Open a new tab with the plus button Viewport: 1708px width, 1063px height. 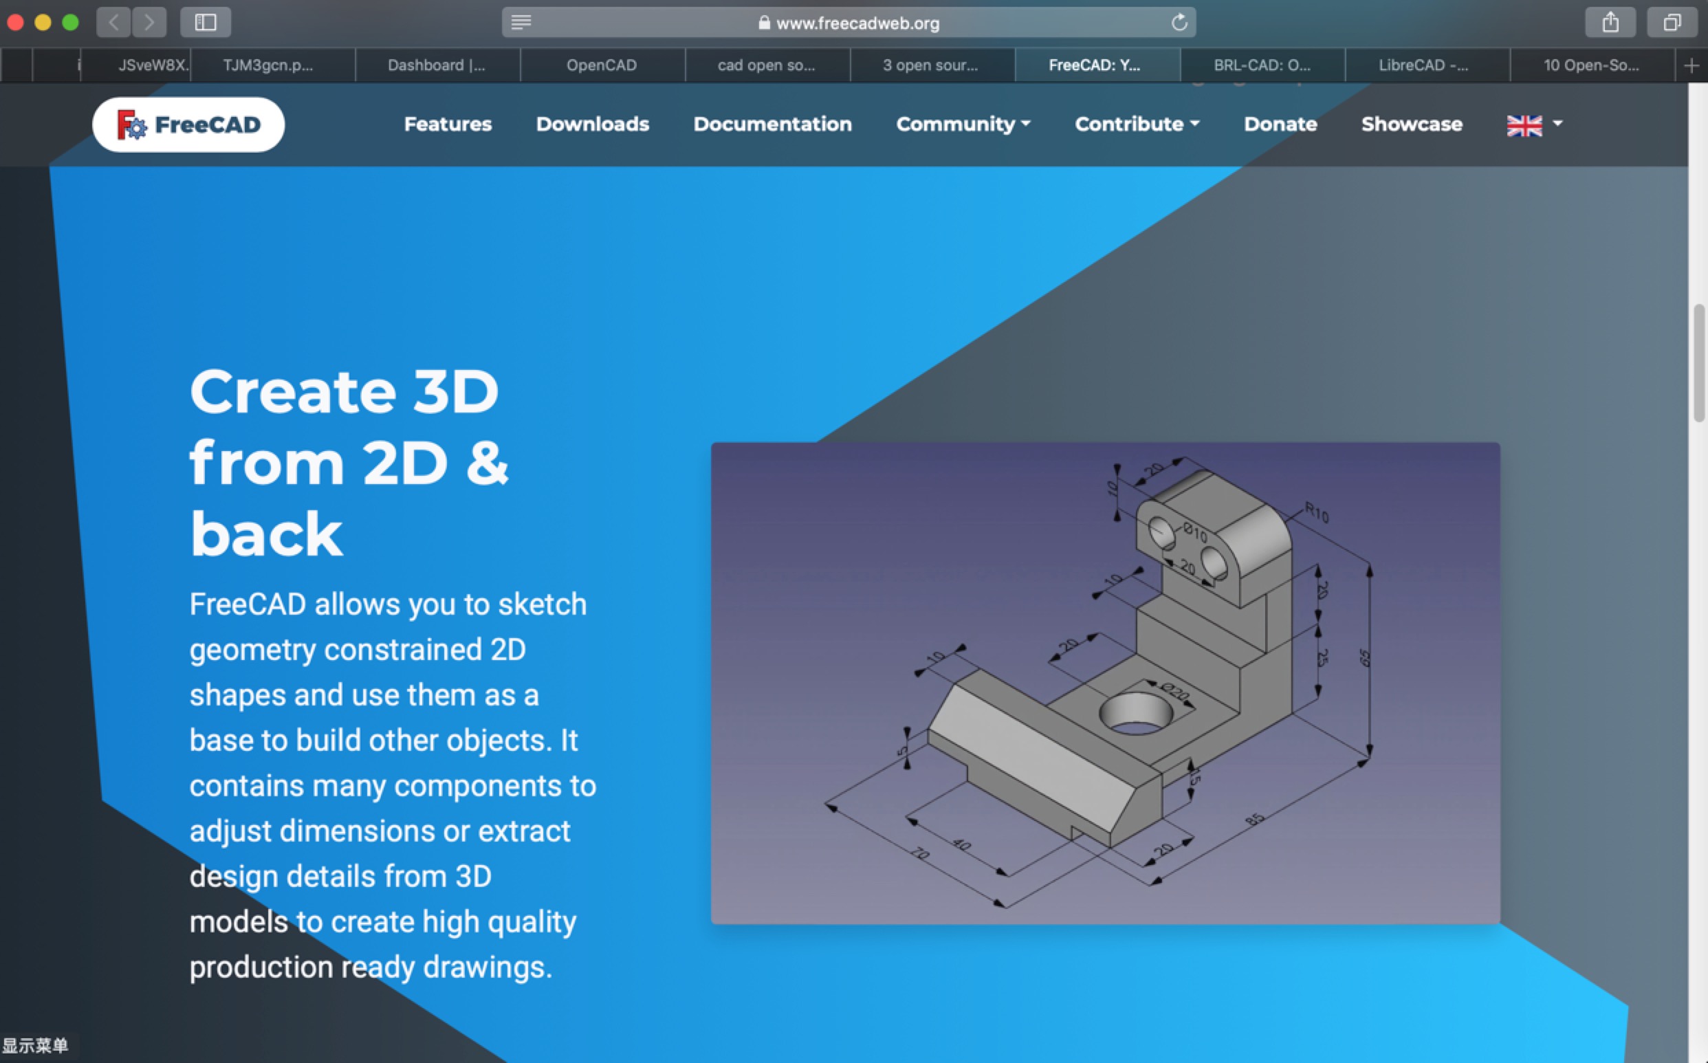tap(1691, 65)
